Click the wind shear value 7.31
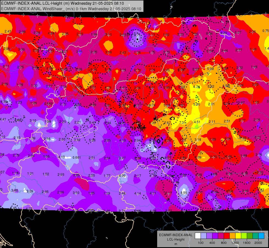The height and width of the screenshot is (248, 269). 182,122
